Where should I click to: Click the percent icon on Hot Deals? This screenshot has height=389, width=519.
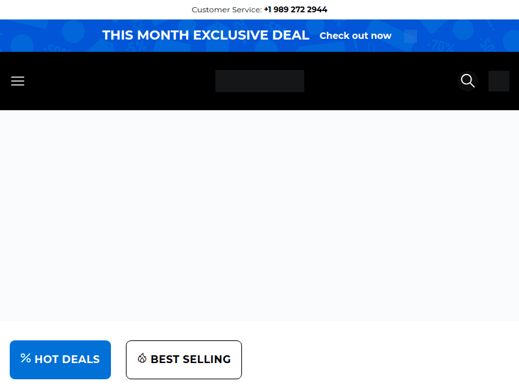tap(26, 358)
